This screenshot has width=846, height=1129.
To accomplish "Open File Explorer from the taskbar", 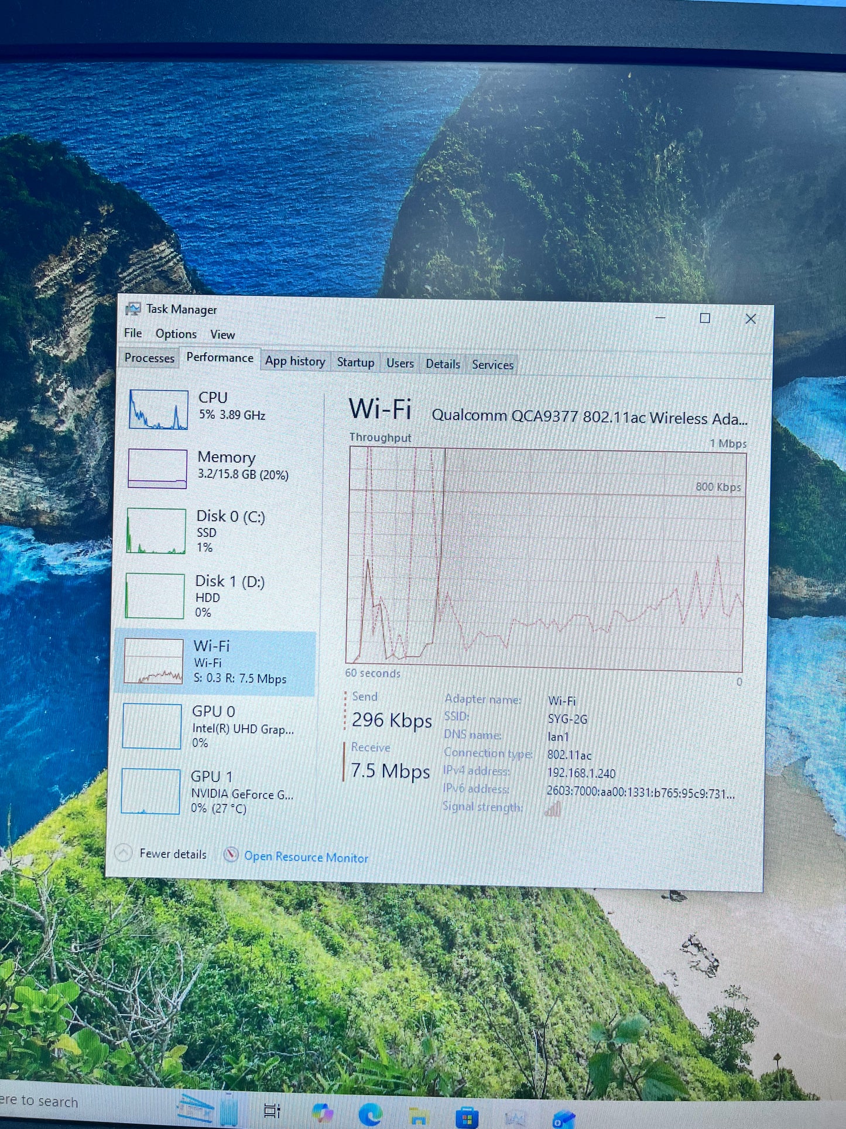I will [418, 1117].
